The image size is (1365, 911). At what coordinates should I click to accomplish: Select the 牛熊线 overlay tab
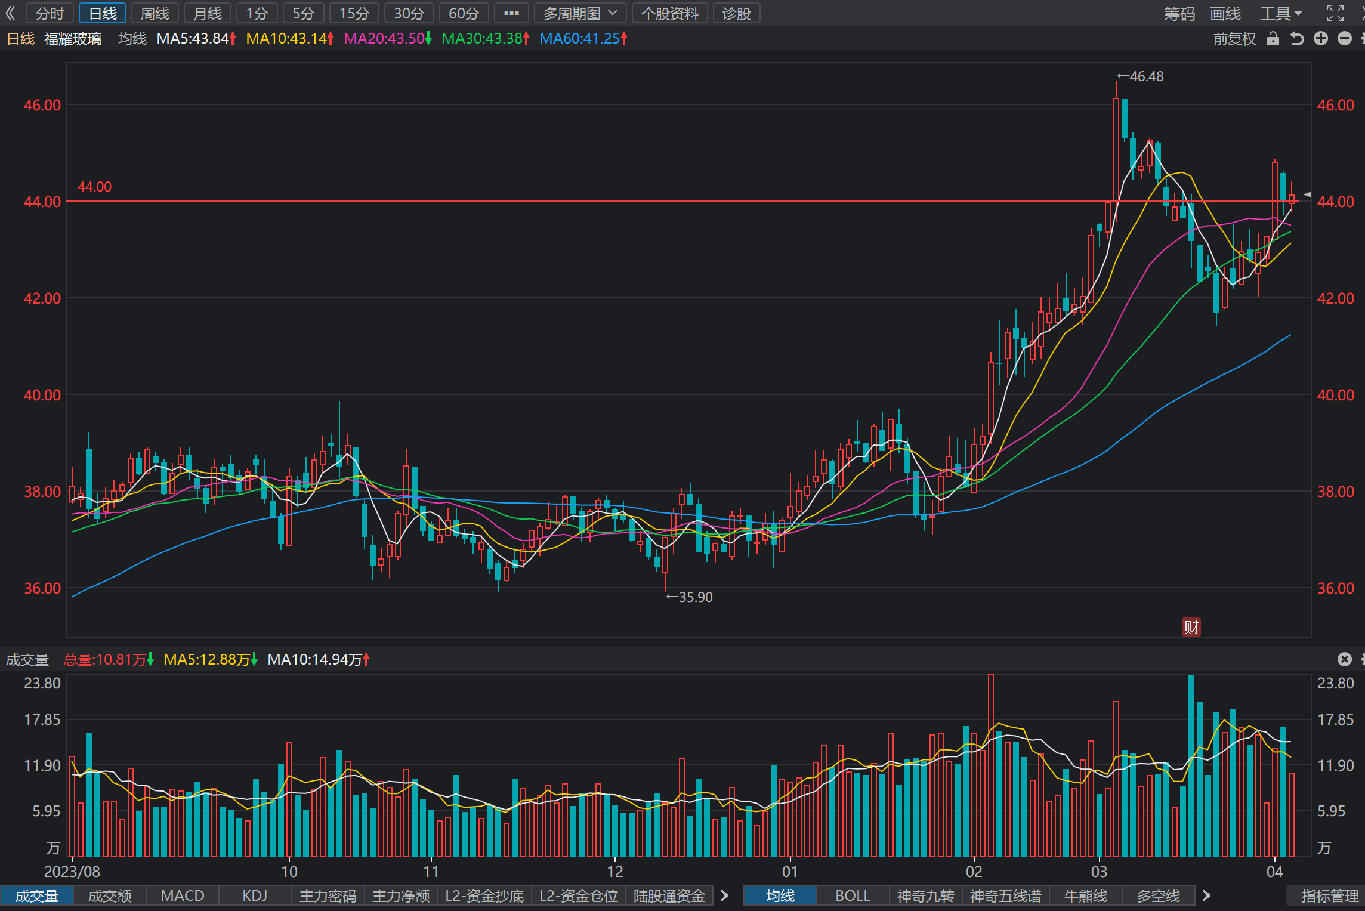point(1086,895)
